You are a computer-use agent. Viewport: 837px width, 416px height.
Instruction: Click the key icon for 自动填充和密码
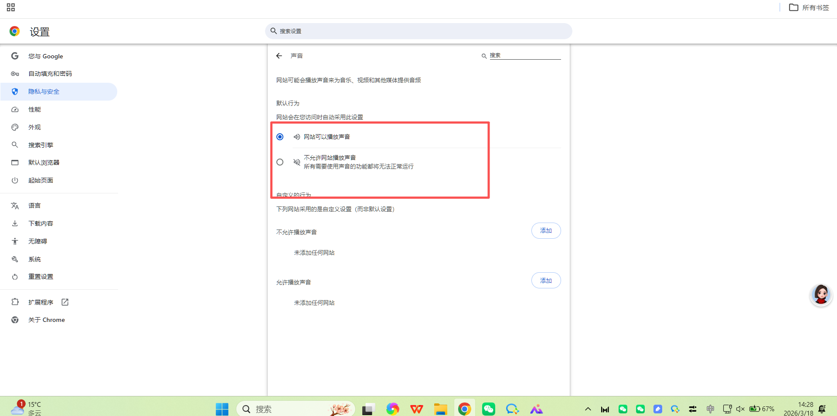click(15, 74)
